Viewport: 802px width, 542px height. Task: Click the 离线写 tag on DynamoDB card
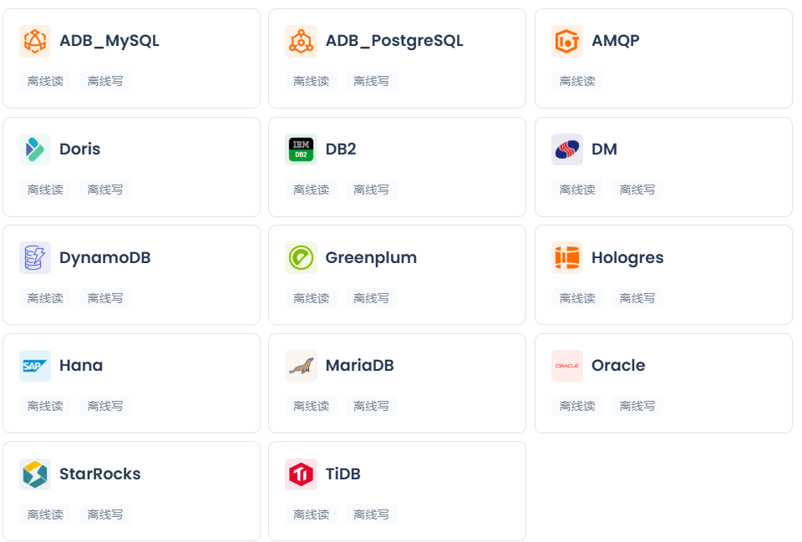105,298
